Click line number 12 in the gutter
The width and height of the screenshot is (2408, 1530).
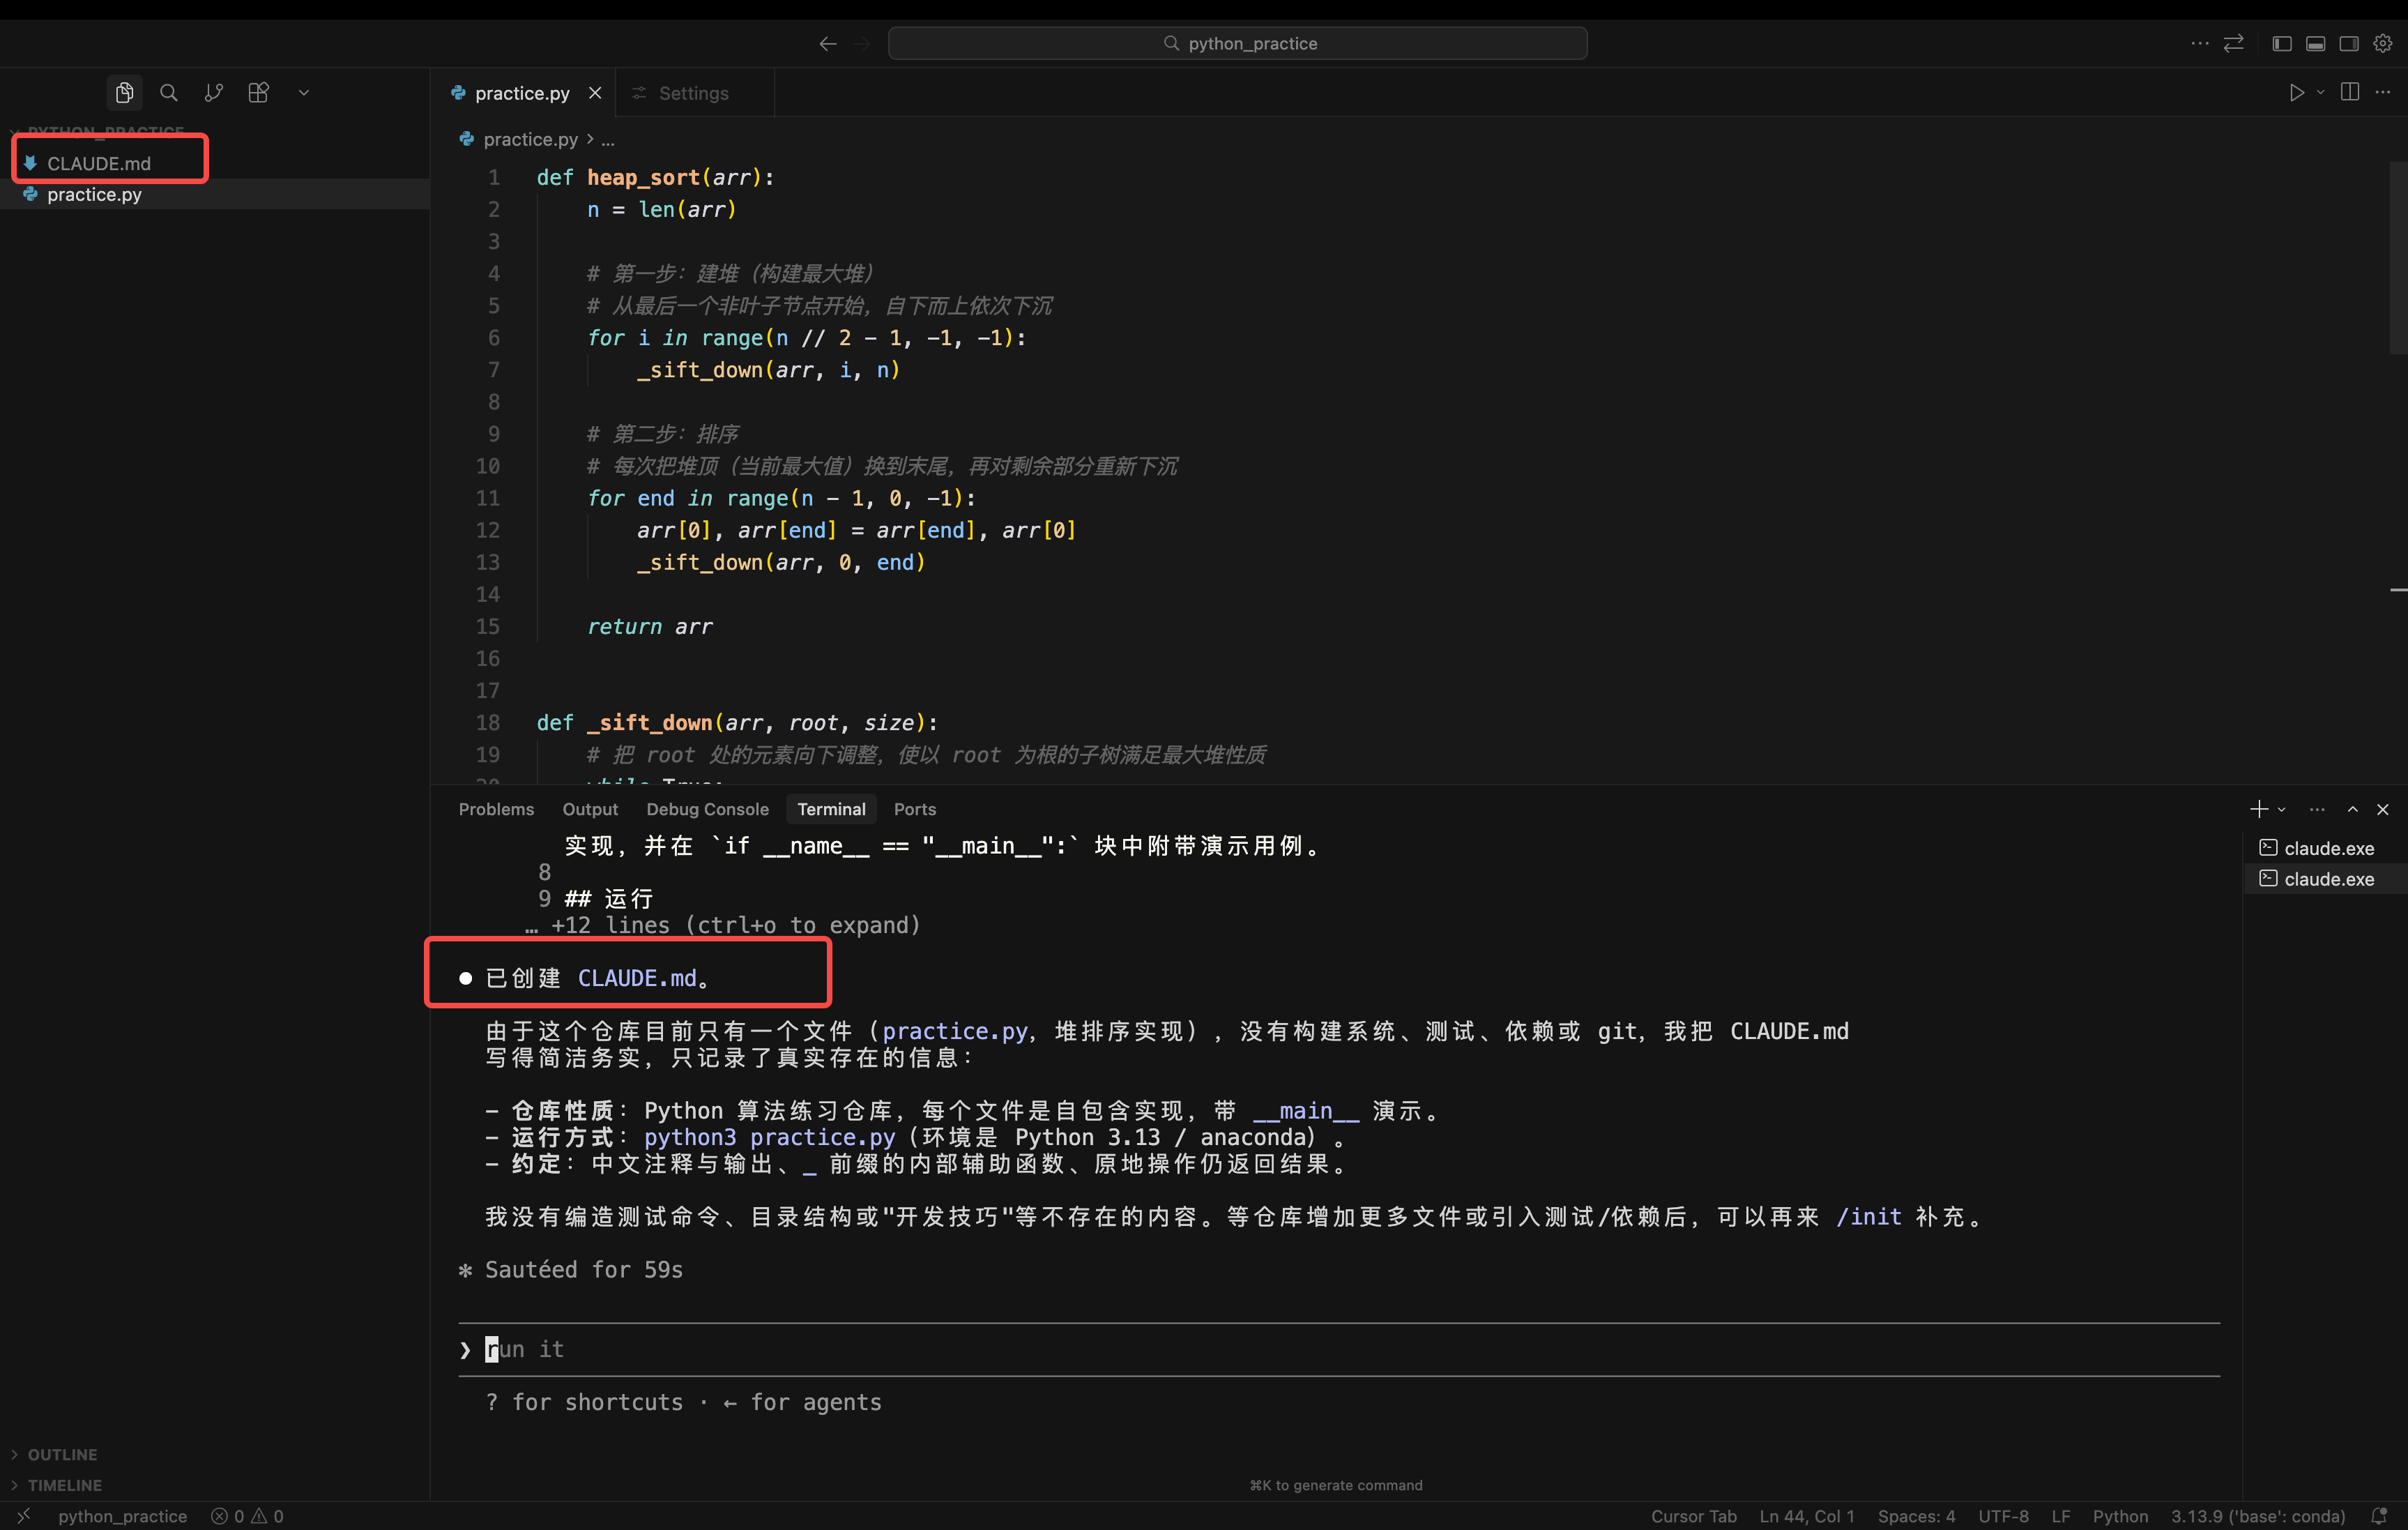click(x=487, y=530)
